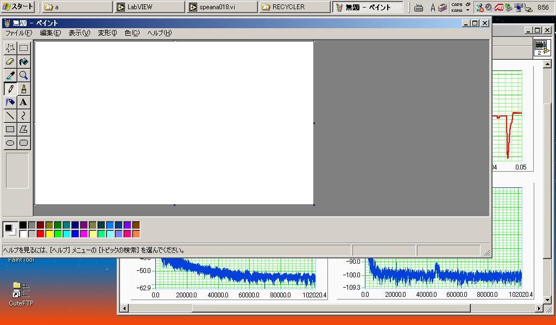Open the RECYCLER taskbar window

coord(294,7)
